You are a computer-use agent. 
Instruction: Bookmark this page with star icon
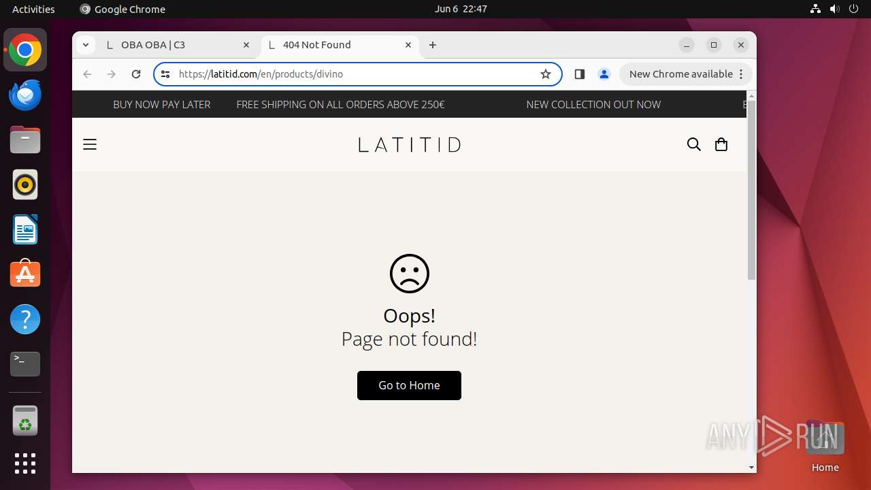point(546,74)
